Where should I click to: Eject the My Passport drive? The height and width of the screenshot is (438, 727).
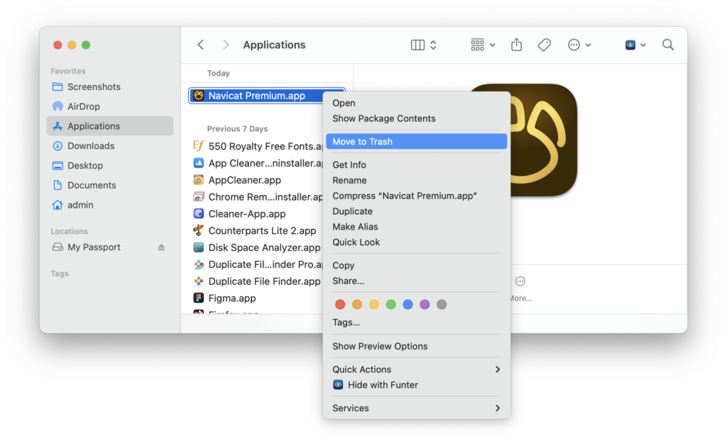pos(161,247)
